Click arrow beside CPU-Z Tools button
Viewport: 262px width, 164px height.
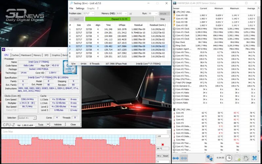pos(48,124)
